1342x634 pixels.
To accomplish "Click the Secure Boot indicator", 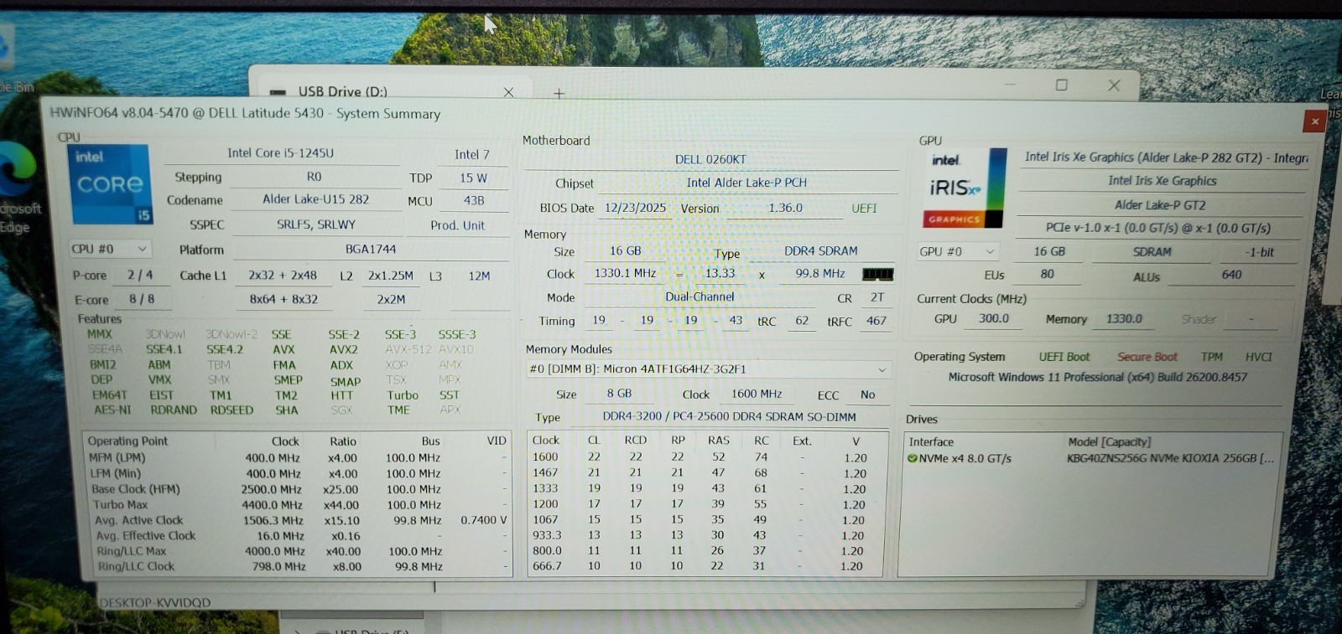I will (x=1147, y=357).
